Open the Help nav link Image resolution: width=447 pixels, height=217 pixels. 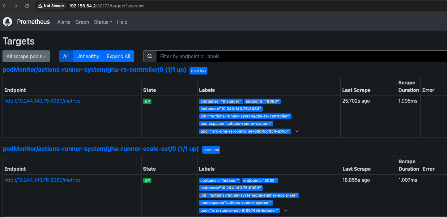coord(122,22)
